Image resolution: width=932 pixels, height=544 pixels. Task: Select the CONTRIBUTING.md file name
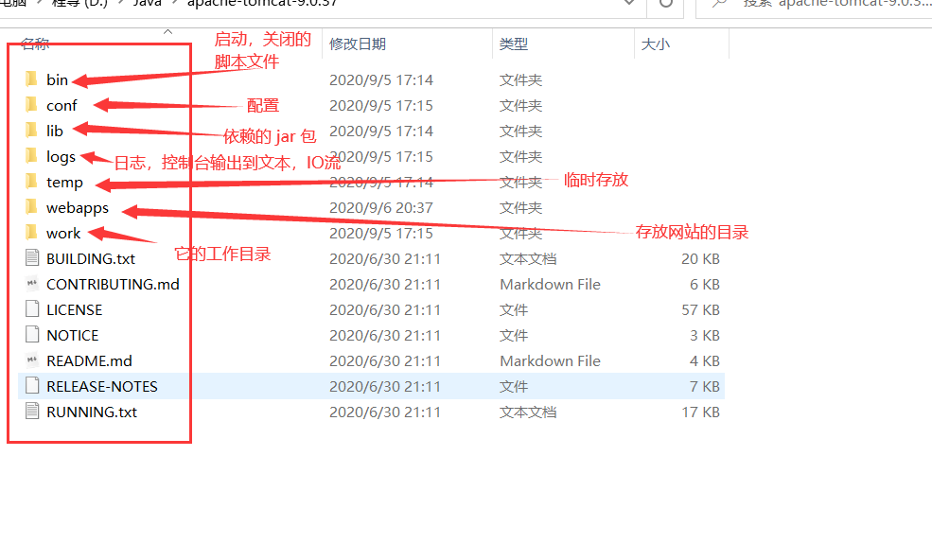[113, 284]
